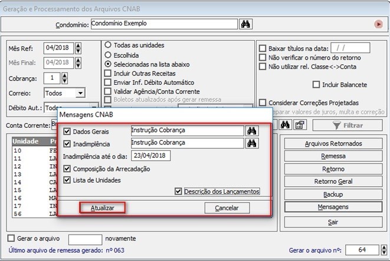Click the Unidade column header
390x261 pixels.
point(25,141)
